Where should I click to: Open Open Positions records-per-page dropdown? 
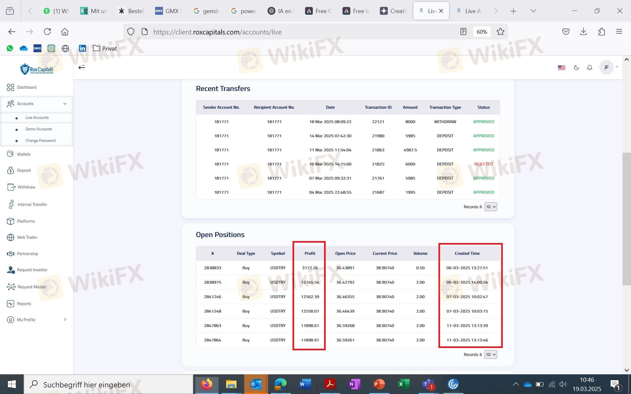coord(491,355)
